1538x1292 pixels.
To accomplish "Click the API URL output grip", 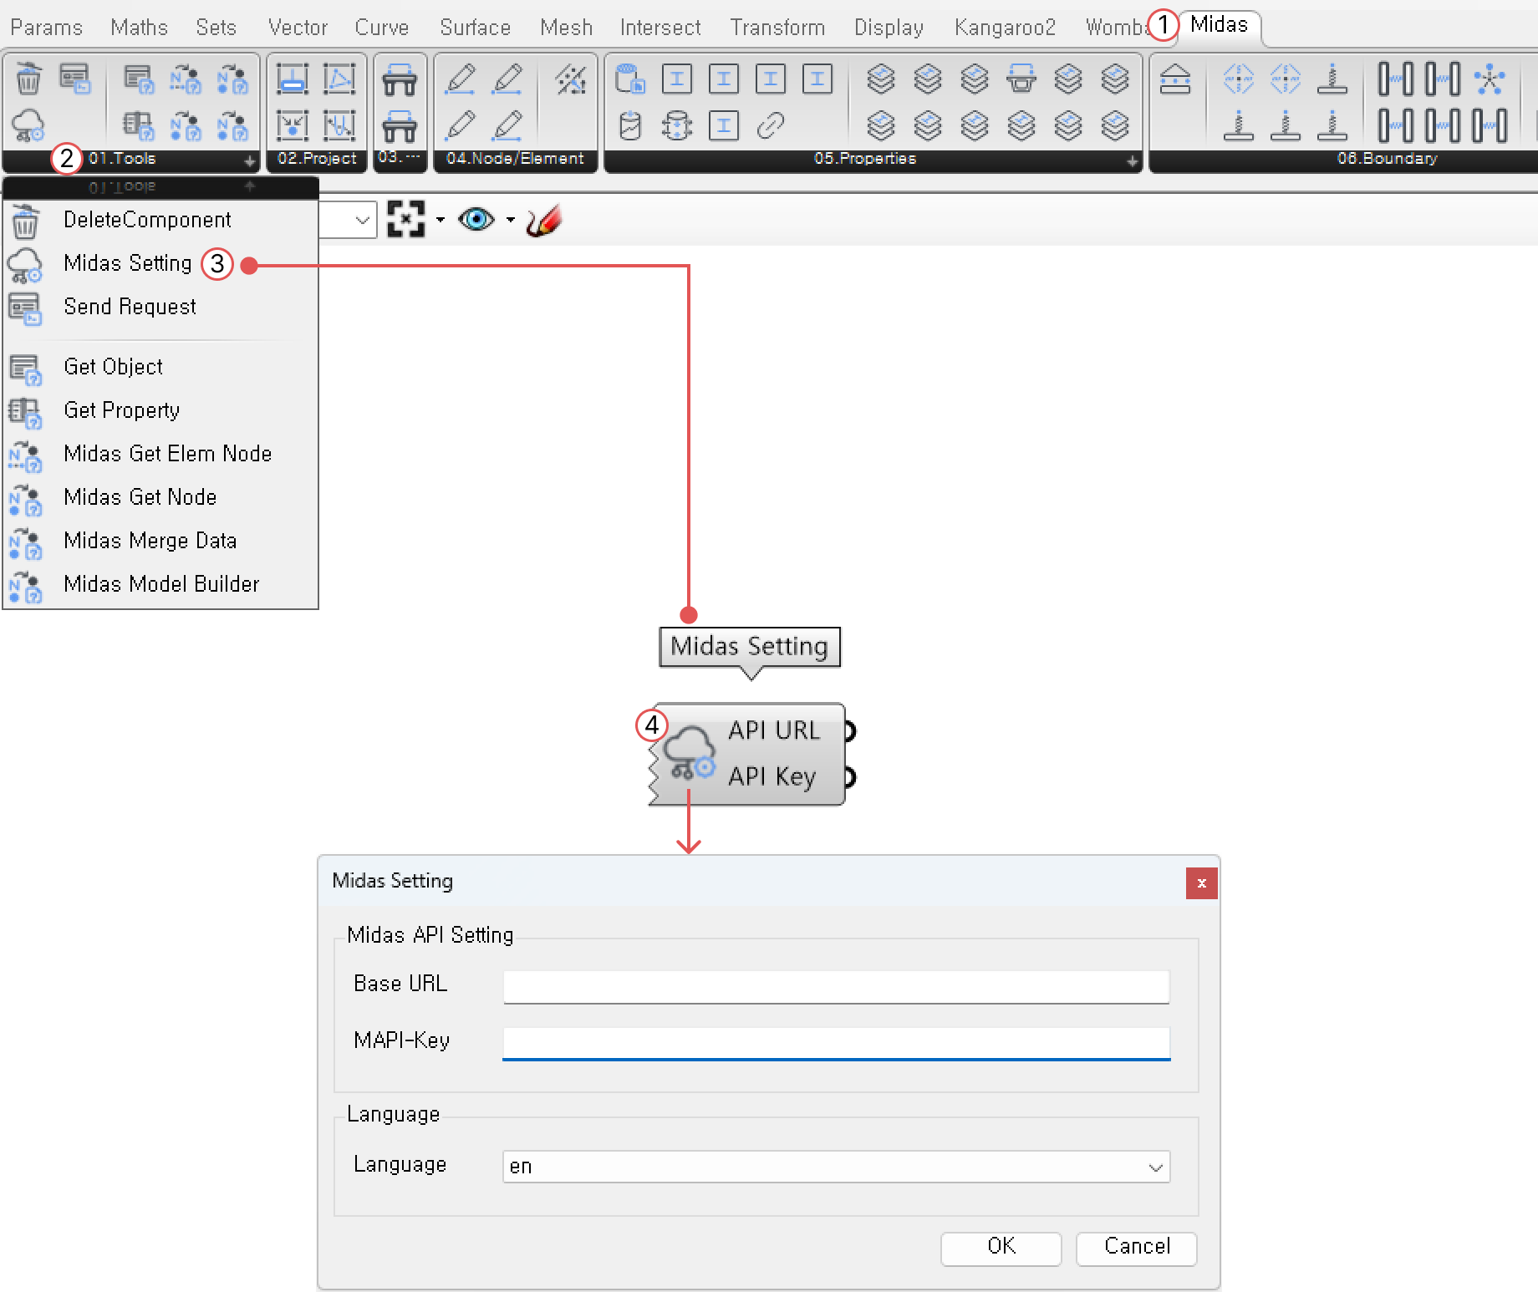I will 850,731.
